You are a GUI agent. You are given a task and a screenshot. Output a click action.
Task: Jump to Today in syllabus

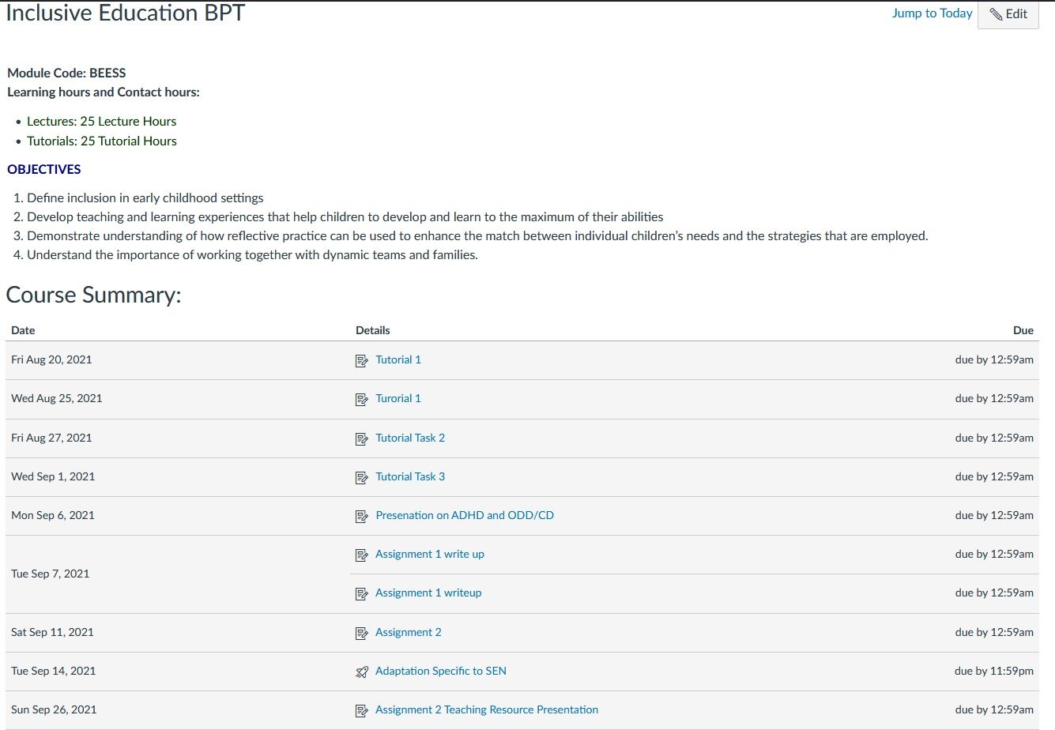coord(932,13)
